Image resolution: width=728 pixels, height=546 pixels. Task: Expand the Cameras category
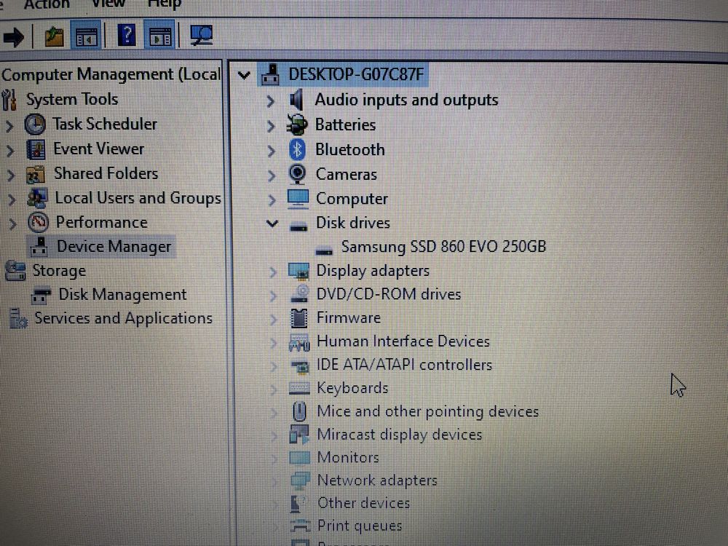(272, 175)
